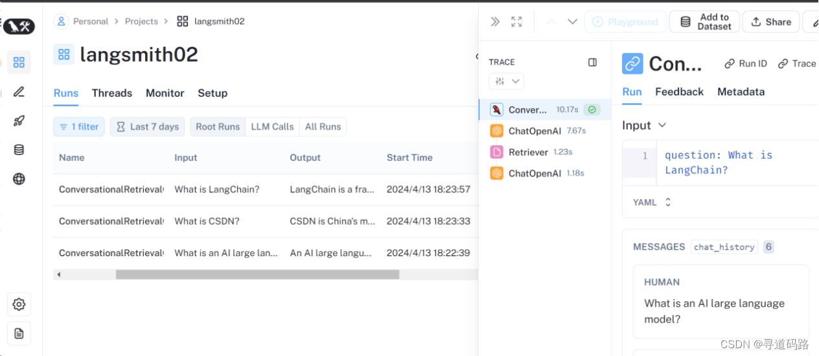Click the LangSmith logo icon

click(x=19, y=27)
